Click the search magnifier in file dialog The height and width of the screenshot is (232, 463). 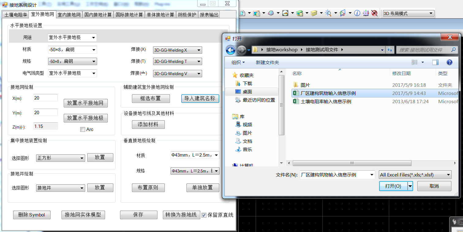click(454, 50)
